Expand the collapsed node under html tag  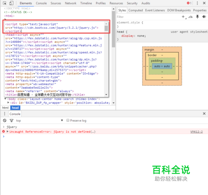pyautogui.click(x=5, y=19)
